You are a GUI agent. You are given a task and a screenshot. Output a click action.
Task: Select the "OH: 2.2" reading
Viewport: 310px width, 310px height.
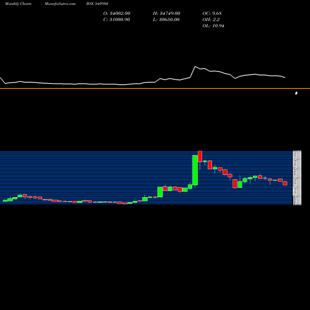[211, 19]
